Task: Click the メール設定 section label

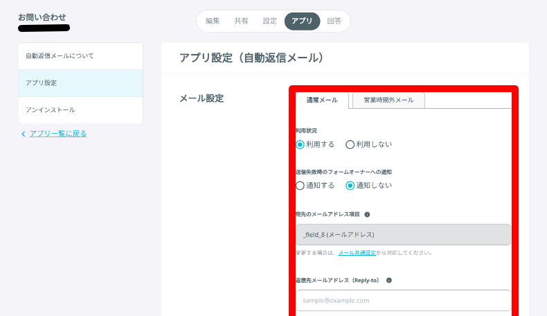Action: point(201,98)
